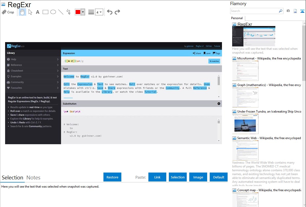This screenshot has height=207, width=306.
Task: Open the Microformat Wikipedia snapshot thumbnail
Action: pos(245,71)
